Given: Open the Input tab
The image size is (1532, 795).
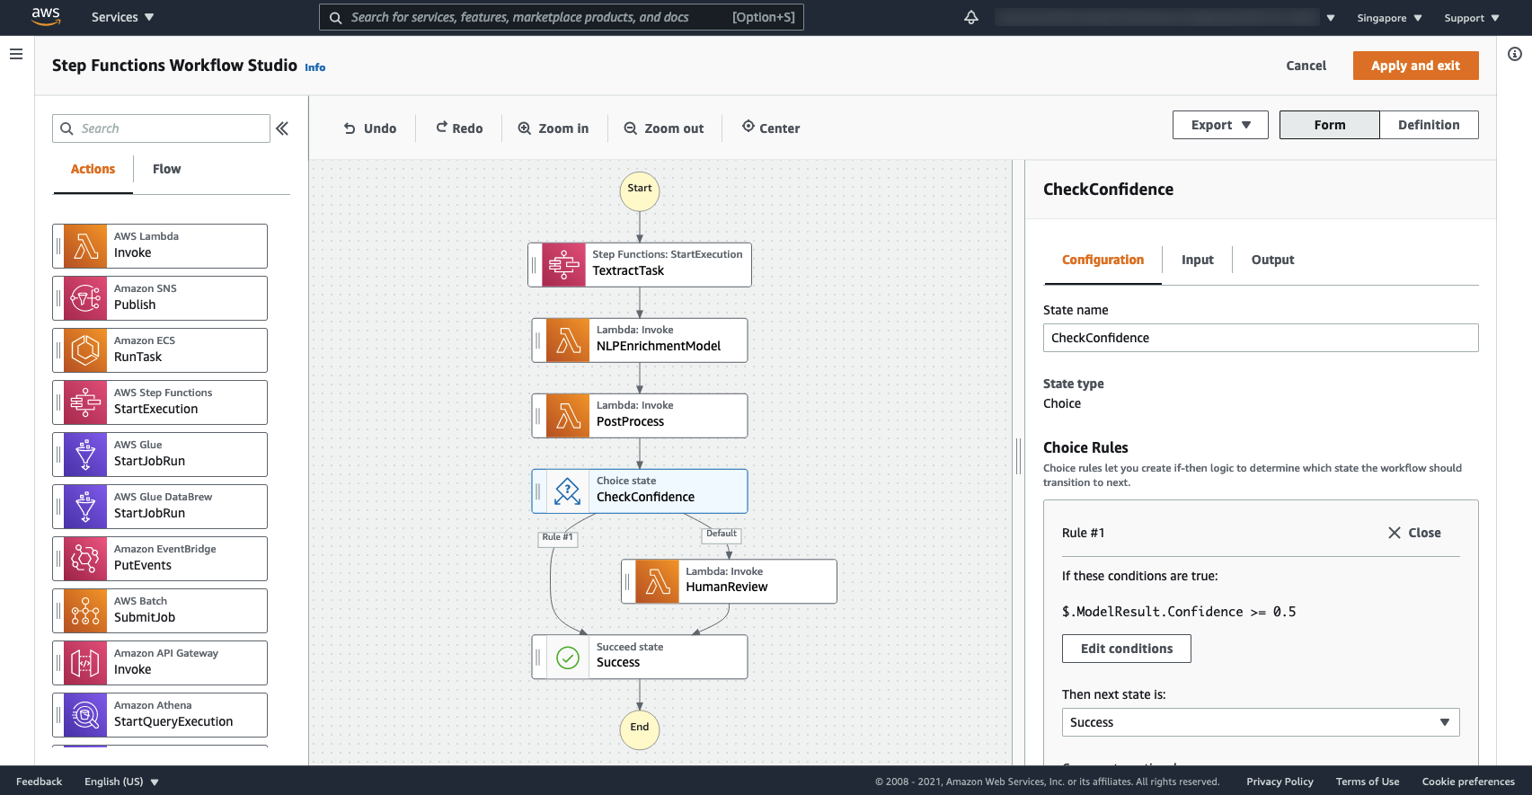Looking at the screenshot, I should [1197, 260].
